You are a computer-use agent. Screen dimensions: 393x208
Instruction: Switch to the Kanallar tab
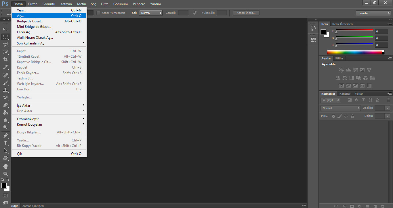click(x=345, y=94)
